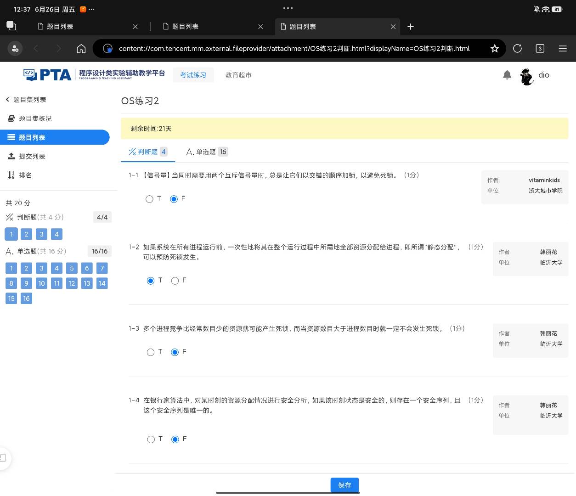This screenshot has height=496, width=576.
Task: Click author name vitaminkids
Action: tap(544, 180)
